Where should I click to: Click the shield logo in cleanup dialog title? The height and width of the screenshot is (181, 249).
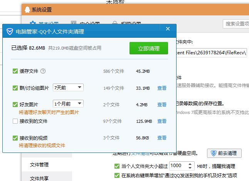click(x=10, y=32)
